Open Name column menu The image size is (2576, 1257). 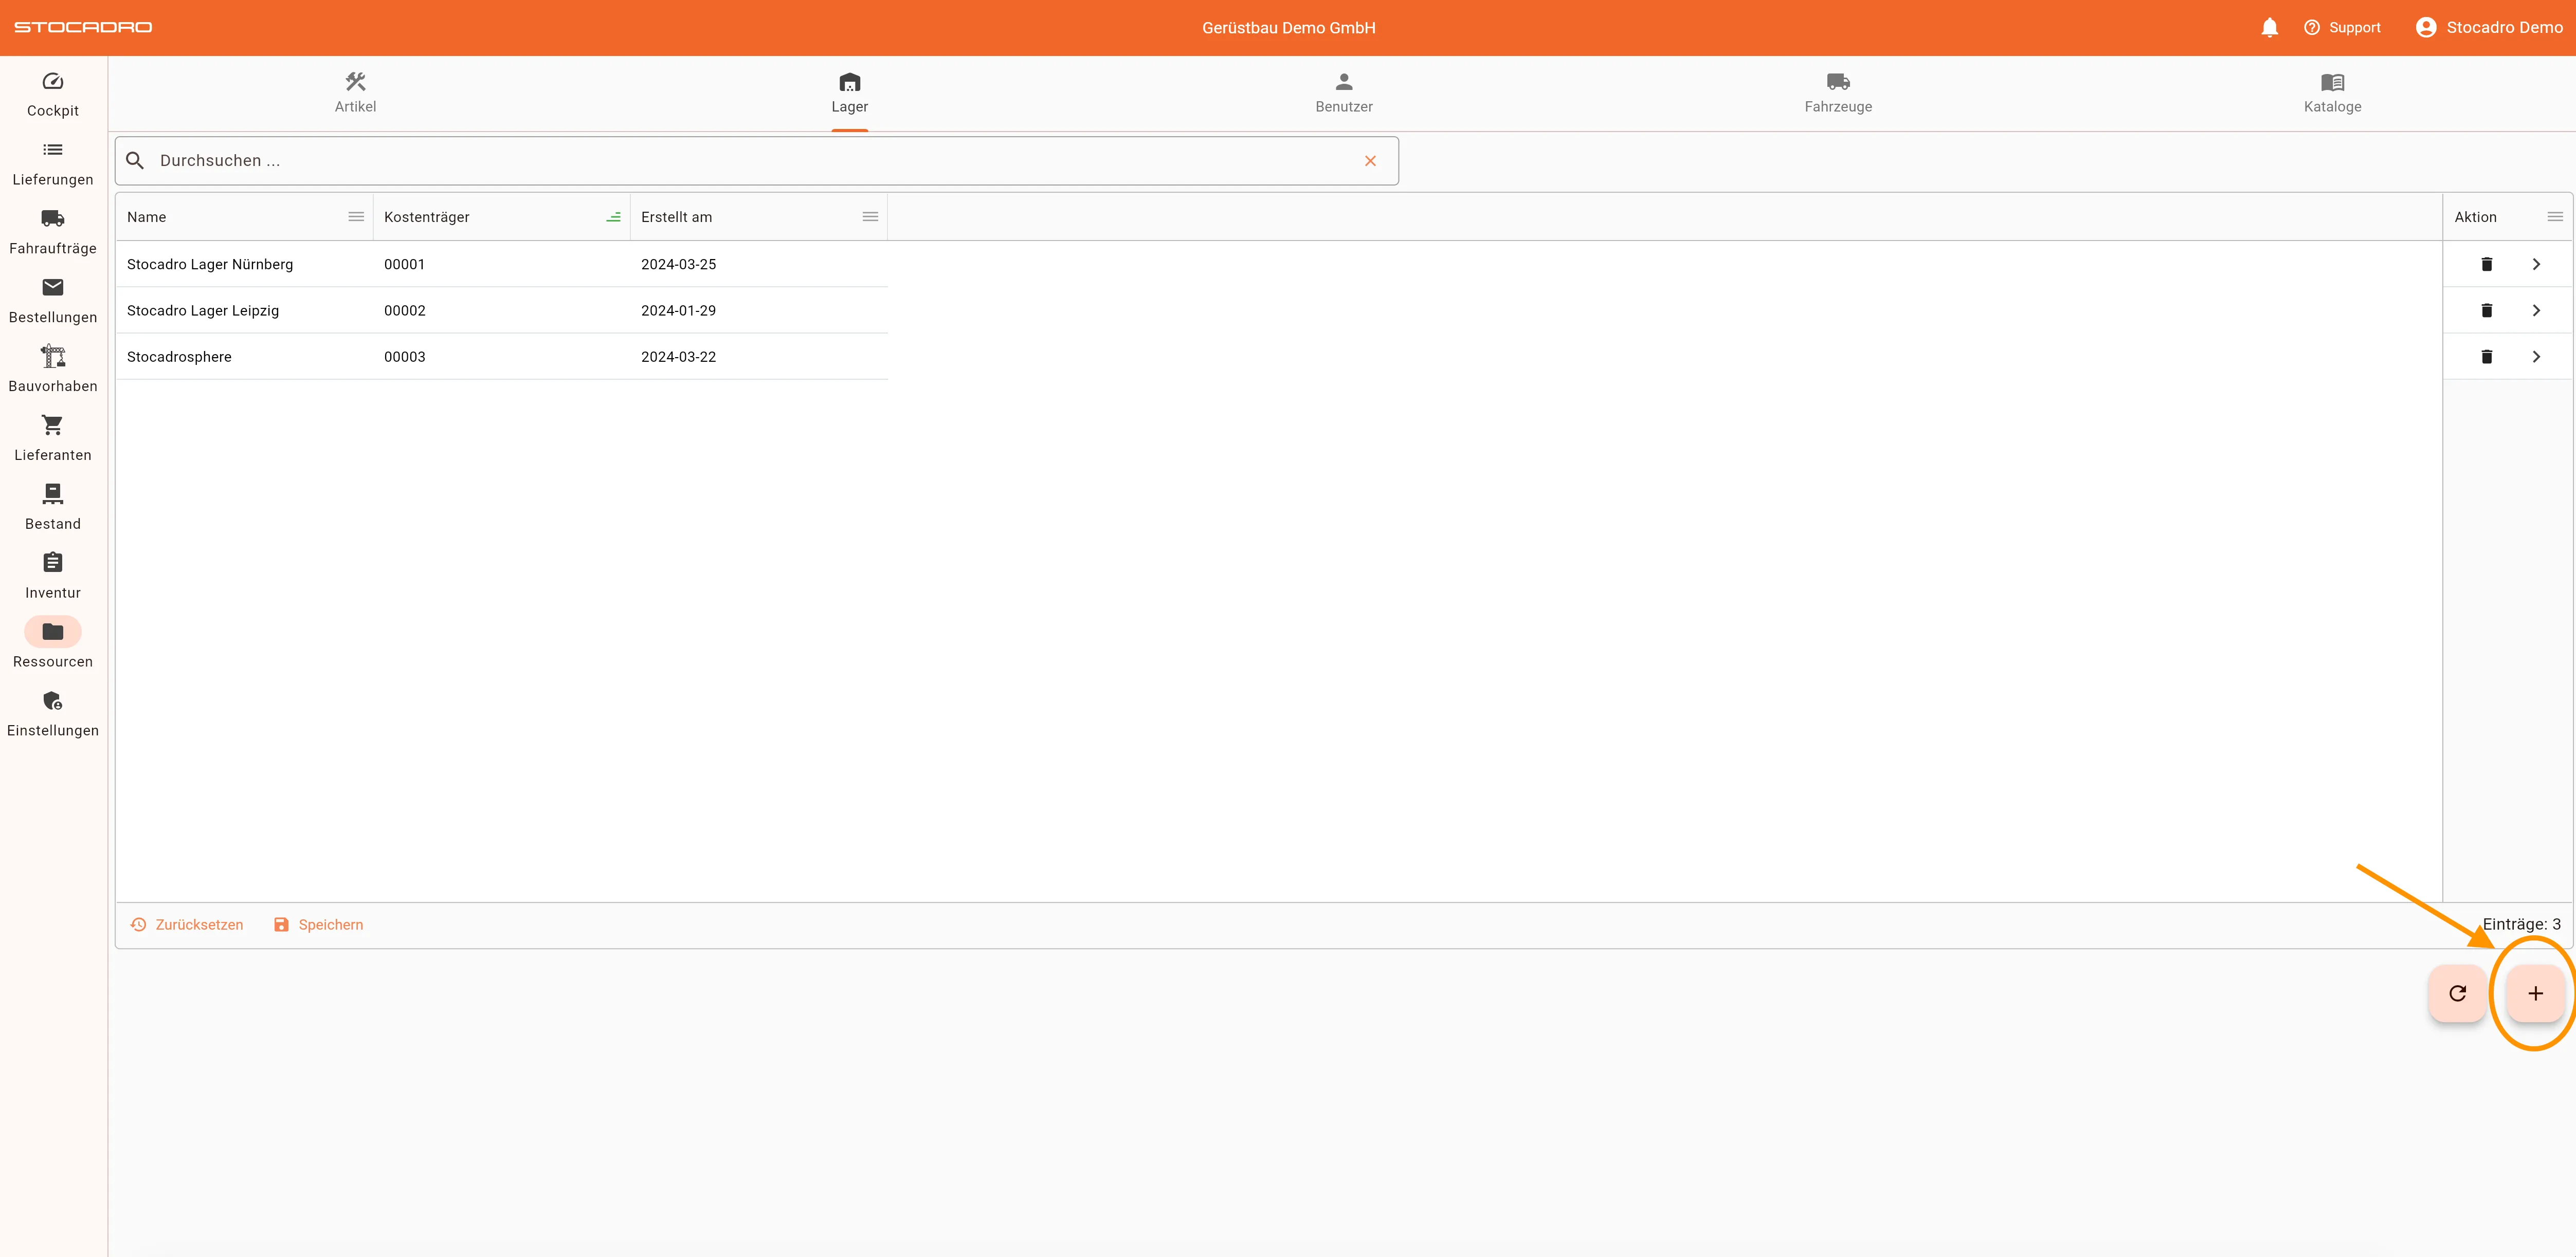pyautogui.click(x=356, y=217)
